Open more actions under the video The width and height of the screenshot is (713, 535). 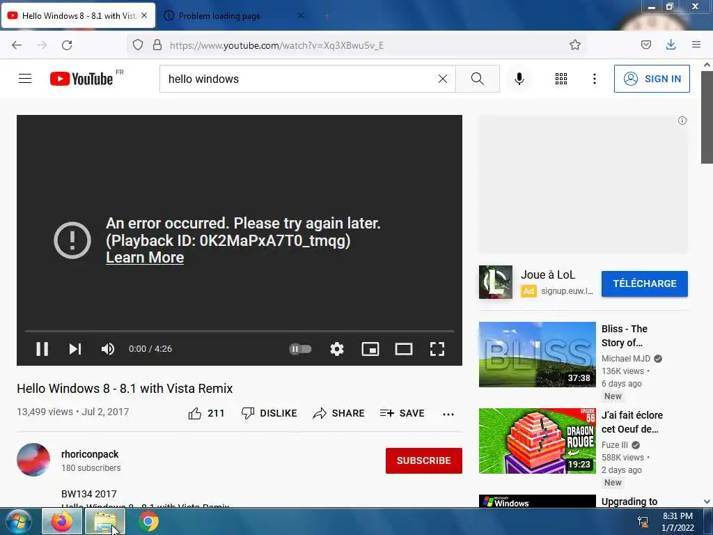tap(448, 414)
